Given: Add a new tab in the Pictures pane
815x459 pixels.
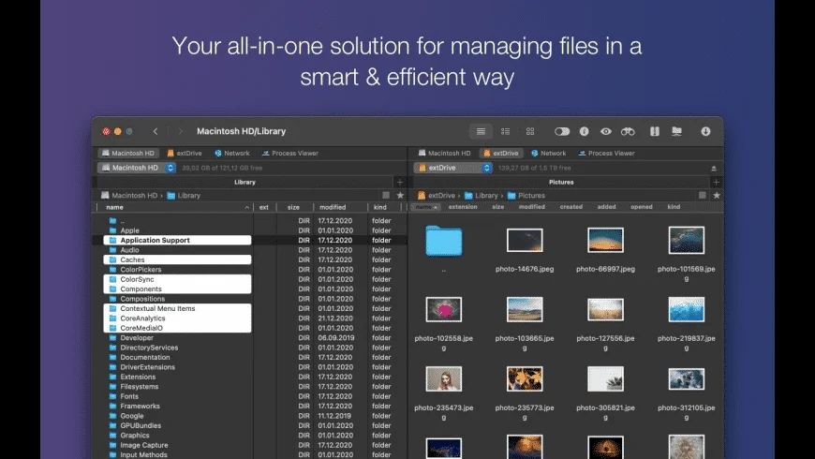Looking at the screenshot, I should (717, 182).
